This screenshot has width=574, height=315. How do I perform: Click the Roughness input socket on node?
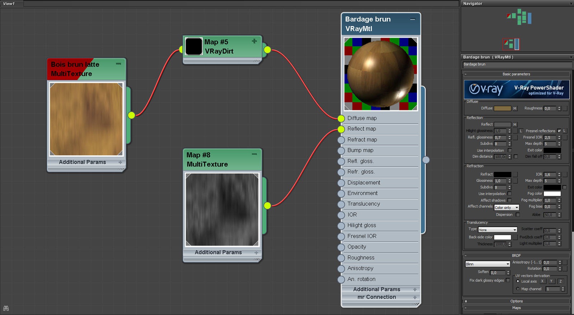341,258
